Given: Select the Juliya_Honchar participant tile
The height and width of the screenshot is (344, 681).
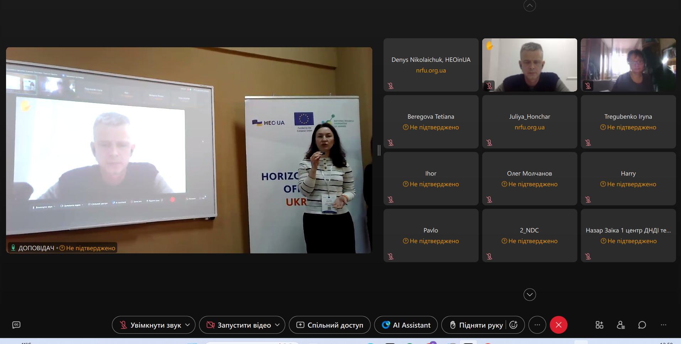Looking at the screenshot, I should click(530, 122).
